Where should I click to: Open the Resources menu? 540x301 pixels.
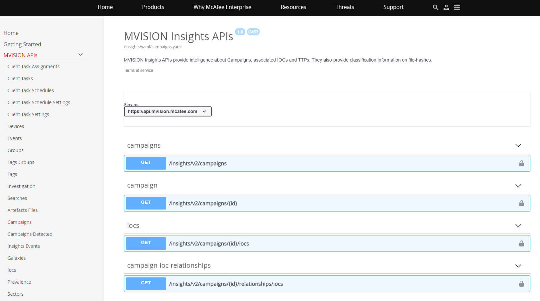[x=293, y=7]
